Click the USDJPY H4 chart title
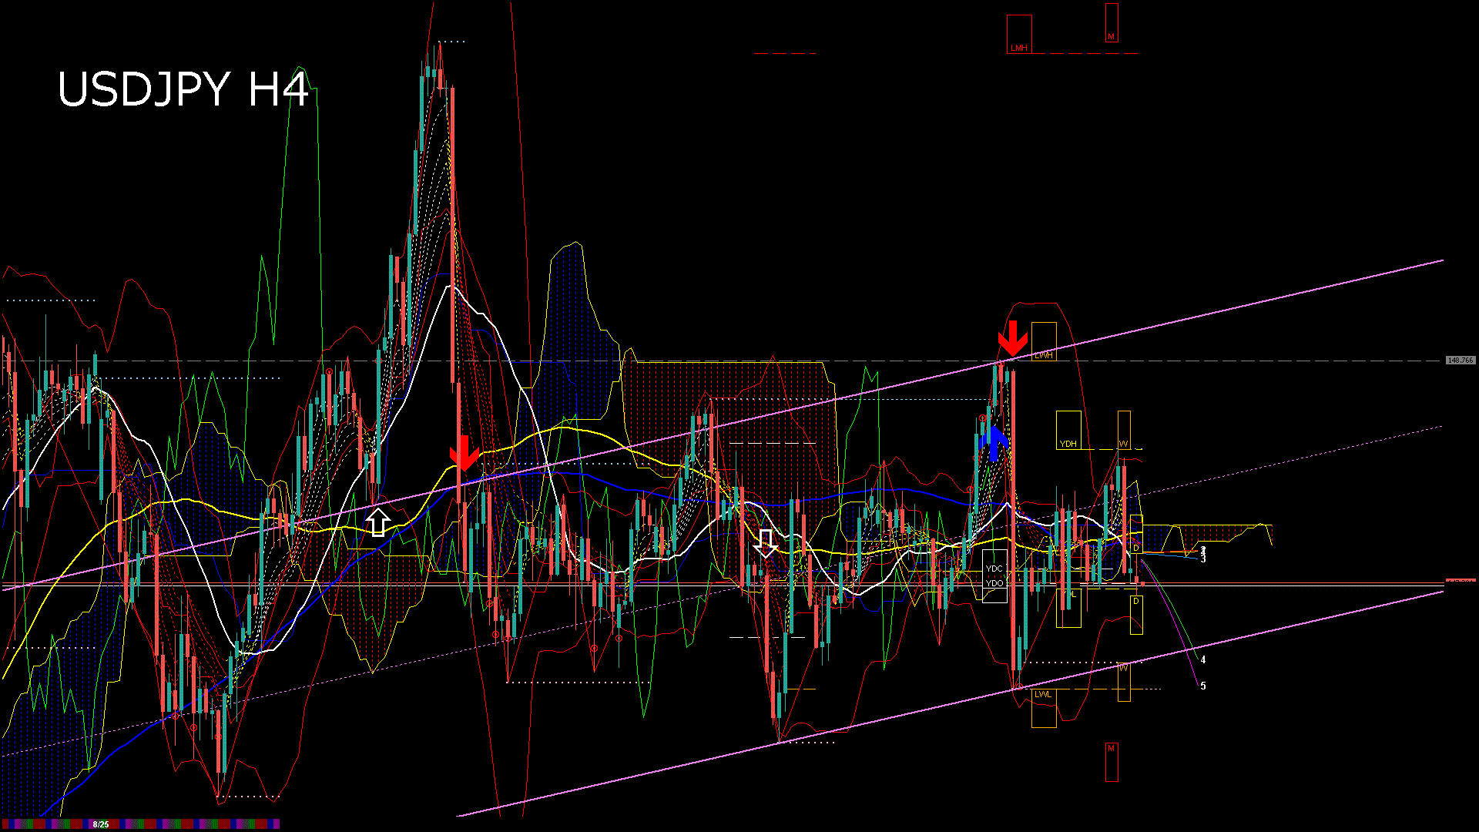This screenshot has width=1479, height=832. pos(183,89)
